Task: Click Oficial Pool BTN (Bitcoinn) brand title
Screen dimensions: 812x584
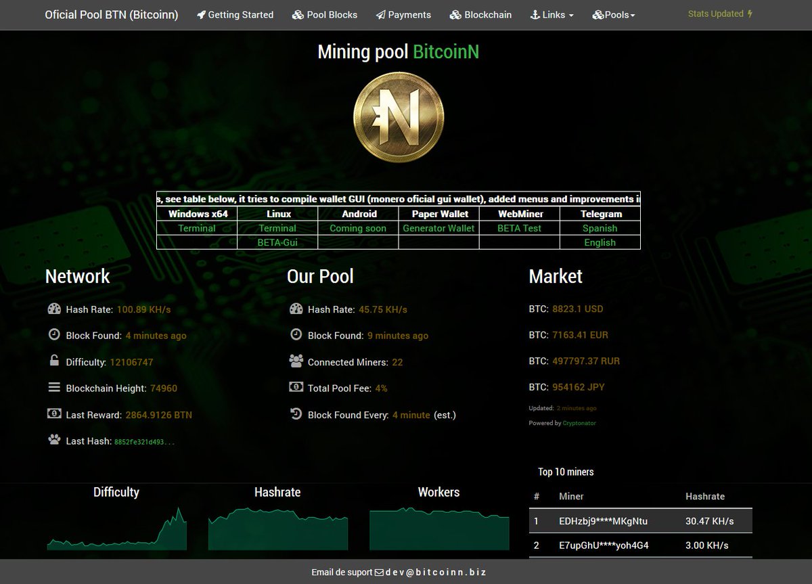Action: 112,15
